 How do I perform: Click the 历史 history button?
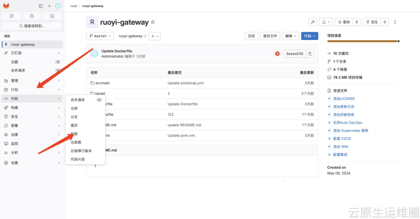(x=252, y=36)
